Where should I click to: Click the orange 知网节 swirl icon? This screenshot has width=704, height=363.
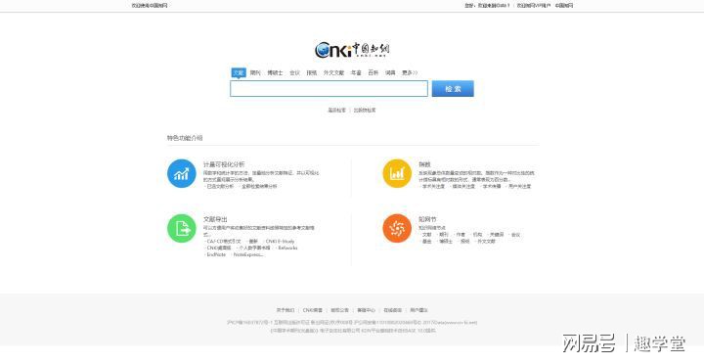[397, 228]
